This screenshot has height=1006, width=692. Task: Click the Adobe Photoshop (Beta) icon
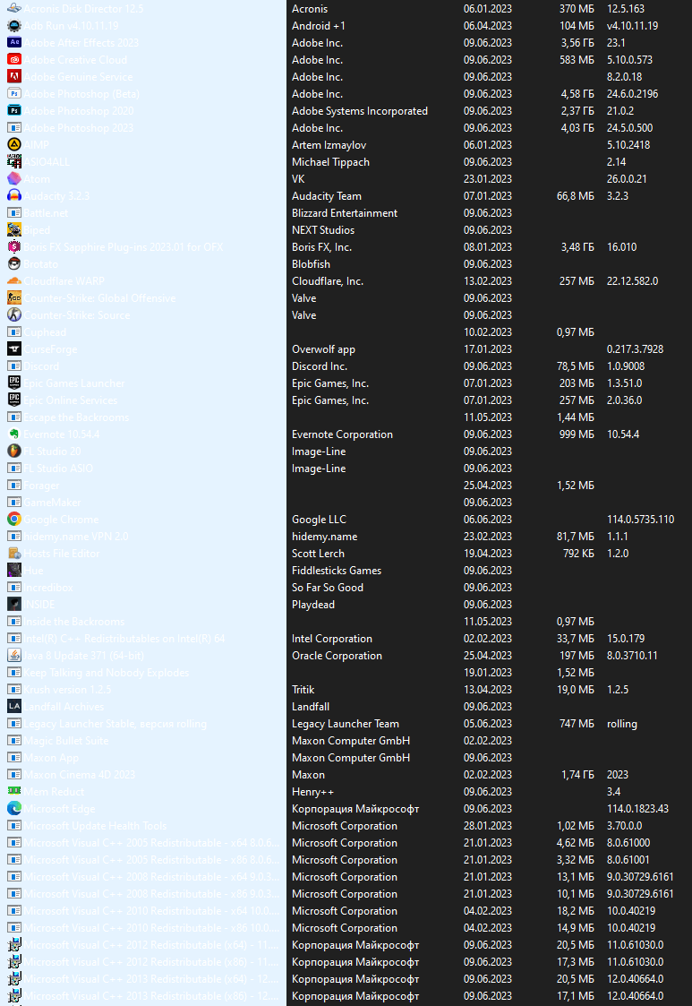(x=13, y=94)
